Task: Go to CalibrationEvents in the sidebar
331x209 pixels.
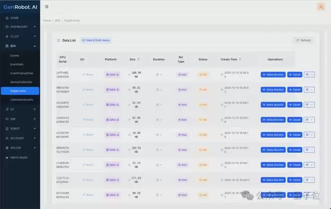Action: coord(21,100)
